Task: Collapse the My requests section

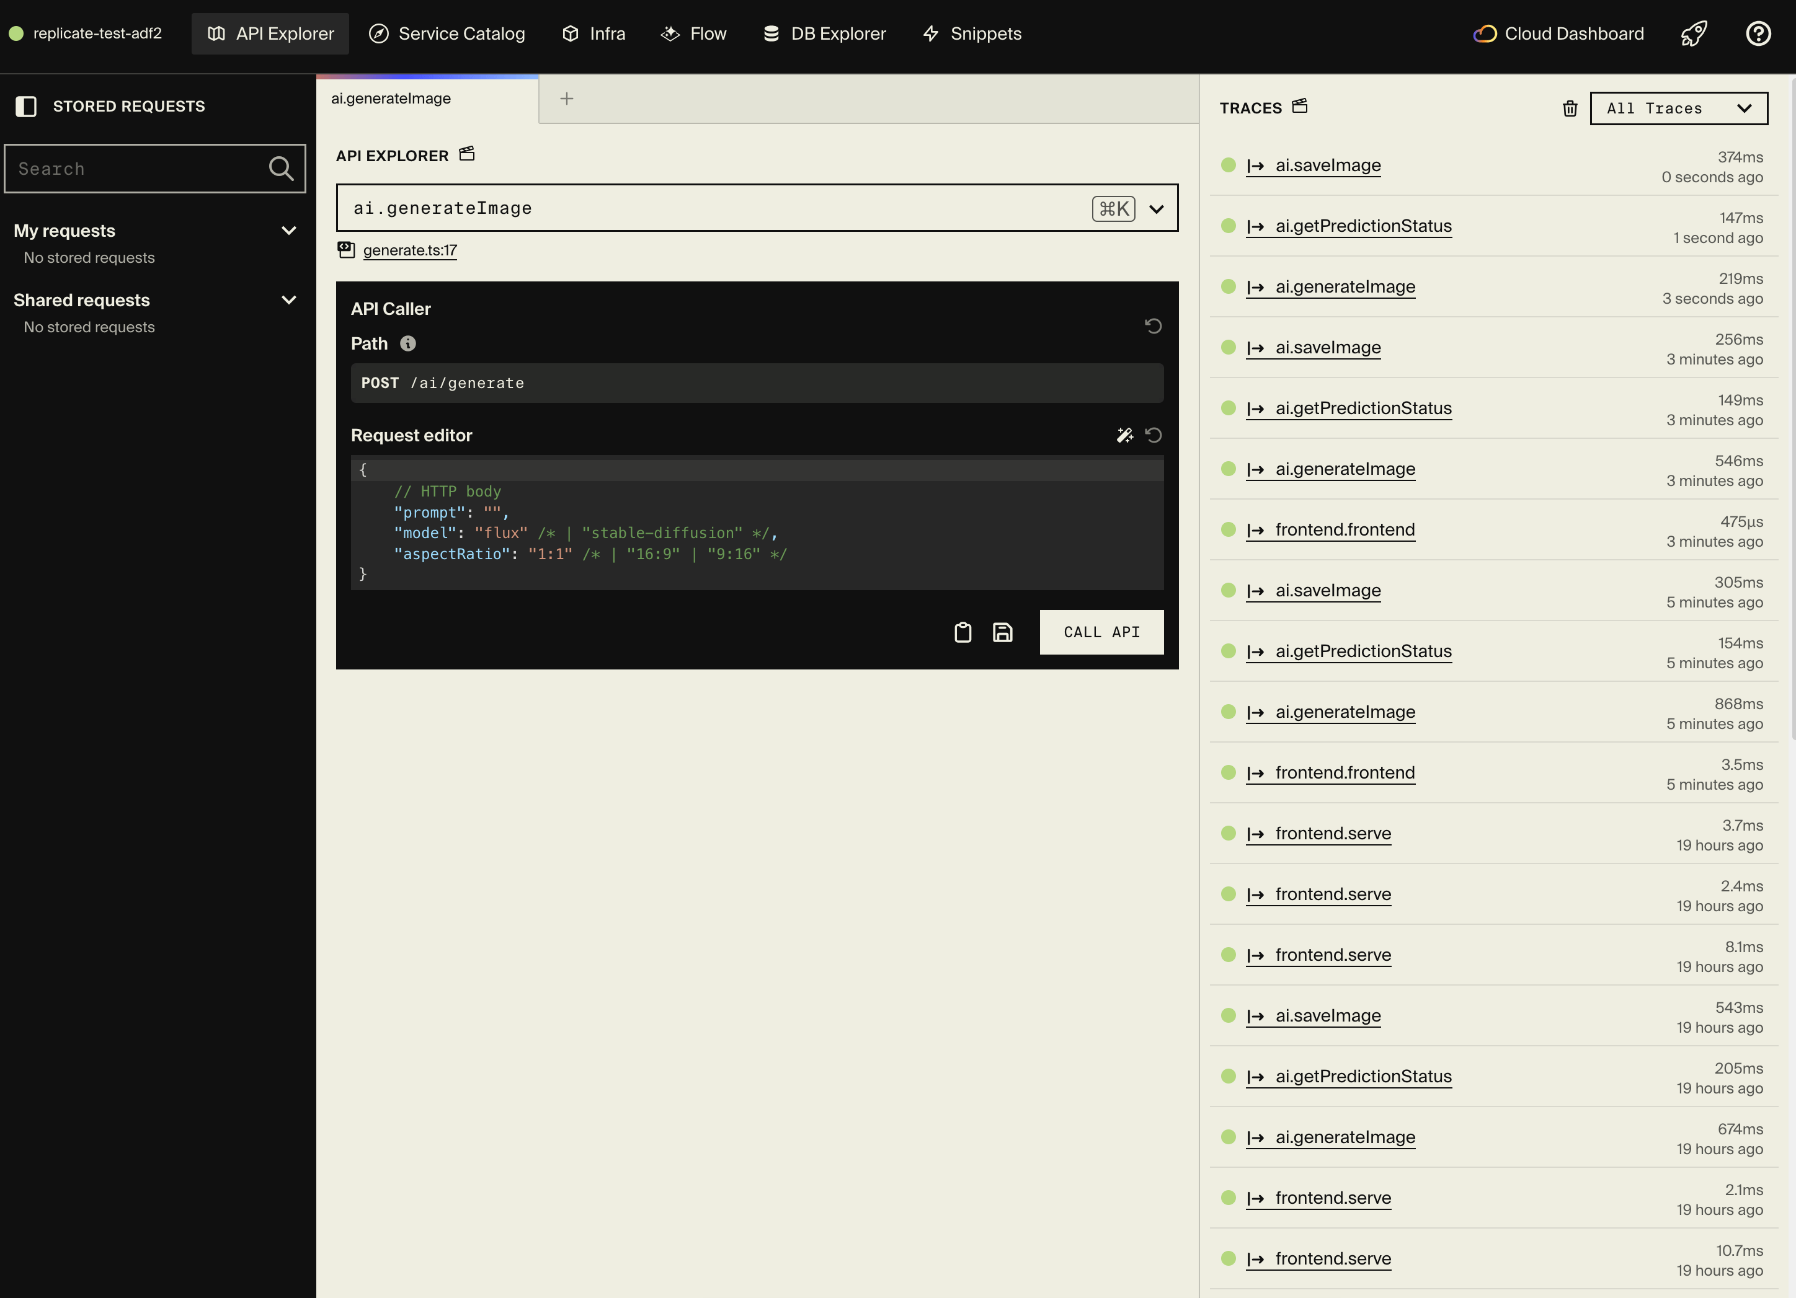Action: coord(289,231)
